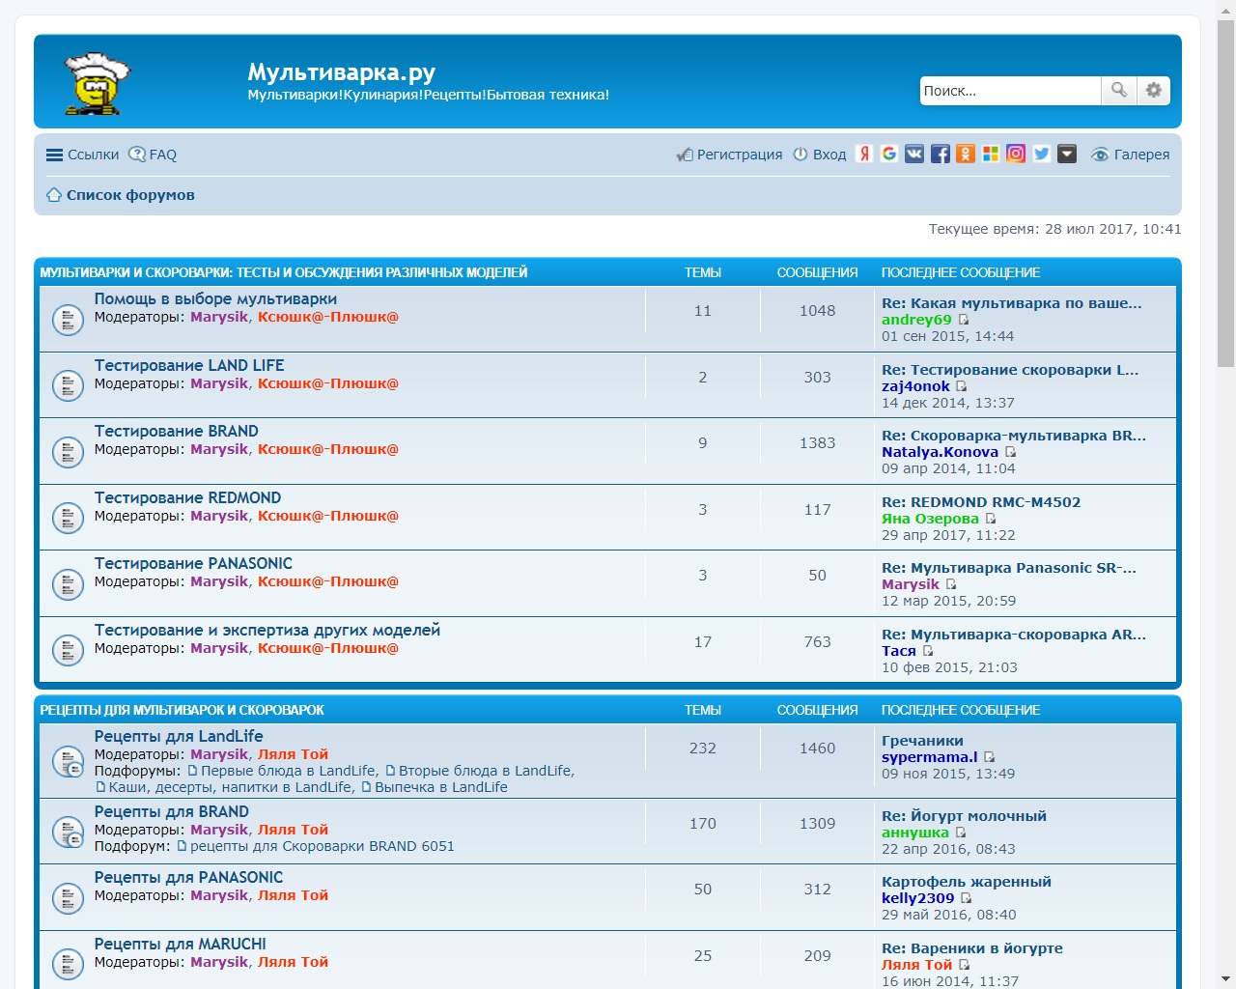The width and height of the screenshot is (1236, 989).
Task: Open Регистрация registration page
Action: coord(729,155)
